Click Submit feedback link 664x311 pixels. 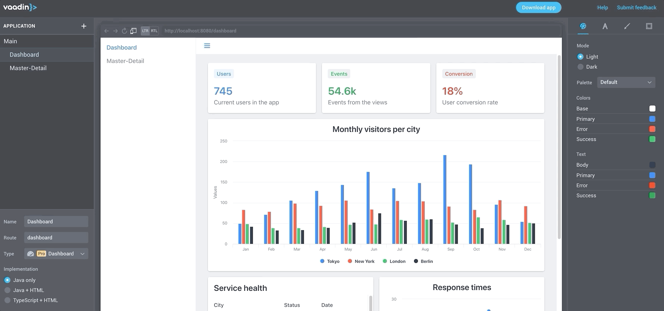(636, 7)
